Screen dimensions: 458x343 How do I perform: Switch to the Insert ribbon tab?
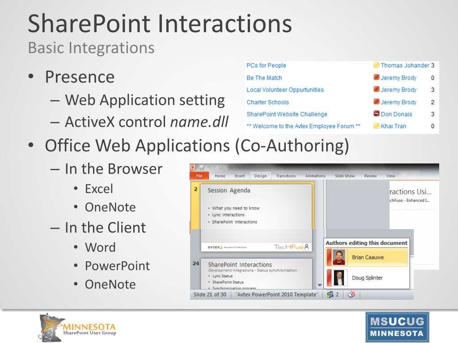click(x=240, y=176)
